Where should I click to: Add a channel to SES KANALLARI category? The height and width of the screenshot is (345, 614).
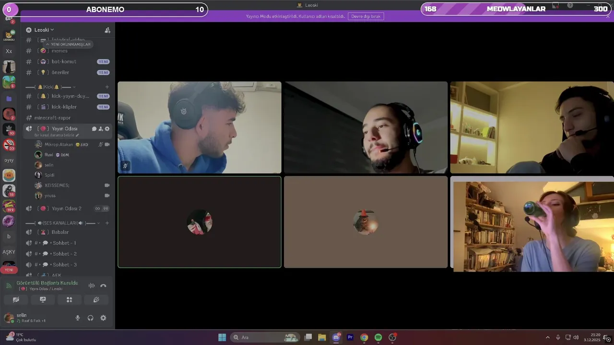[x=107, y=223]
